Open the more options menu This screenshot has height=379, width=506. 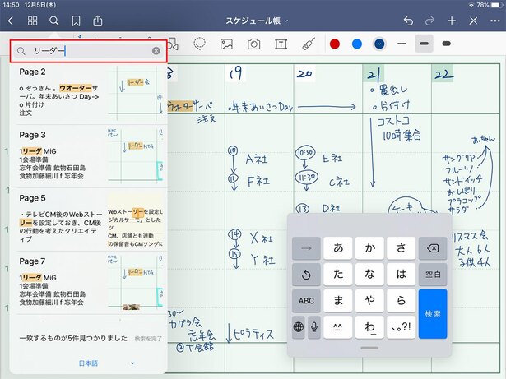tap(494, 21)
